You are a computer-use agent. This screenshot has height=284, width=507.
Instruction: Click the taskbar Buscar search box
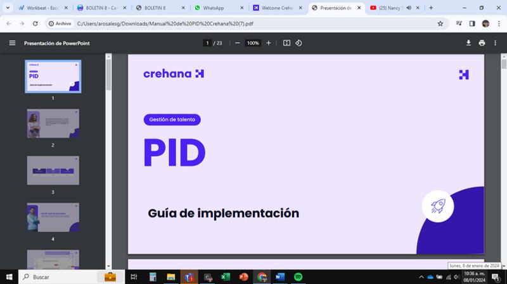(x=72, y=277)
